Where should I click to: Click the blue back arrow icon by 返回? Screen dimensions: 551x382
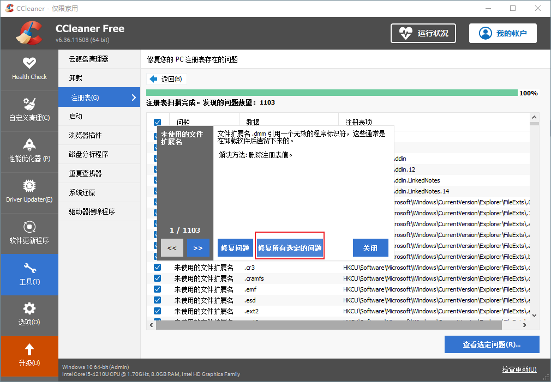pyautogui.click(x=153, y=79)
